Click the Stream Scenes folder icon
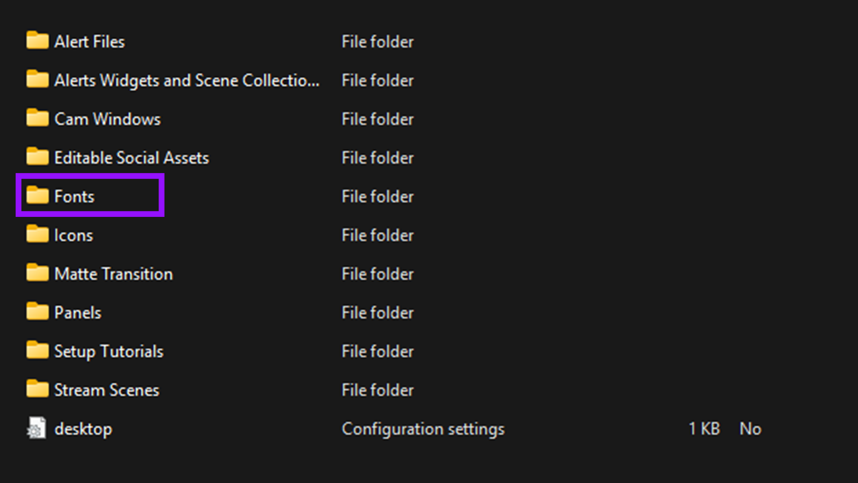This screenshot has height=483, width=858. click(36, 390)
